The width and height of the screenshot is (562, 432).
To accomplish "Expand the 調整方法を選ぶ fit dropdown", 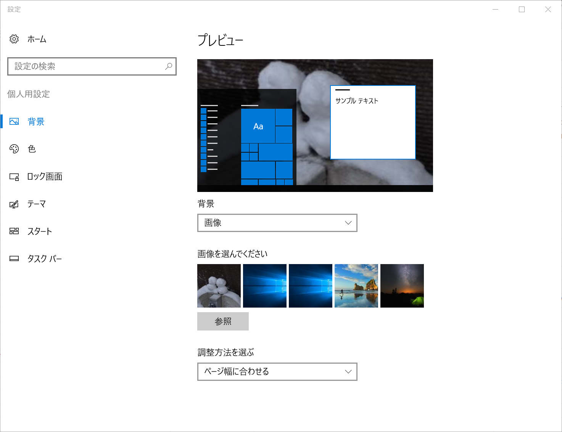I will (277, 371).
